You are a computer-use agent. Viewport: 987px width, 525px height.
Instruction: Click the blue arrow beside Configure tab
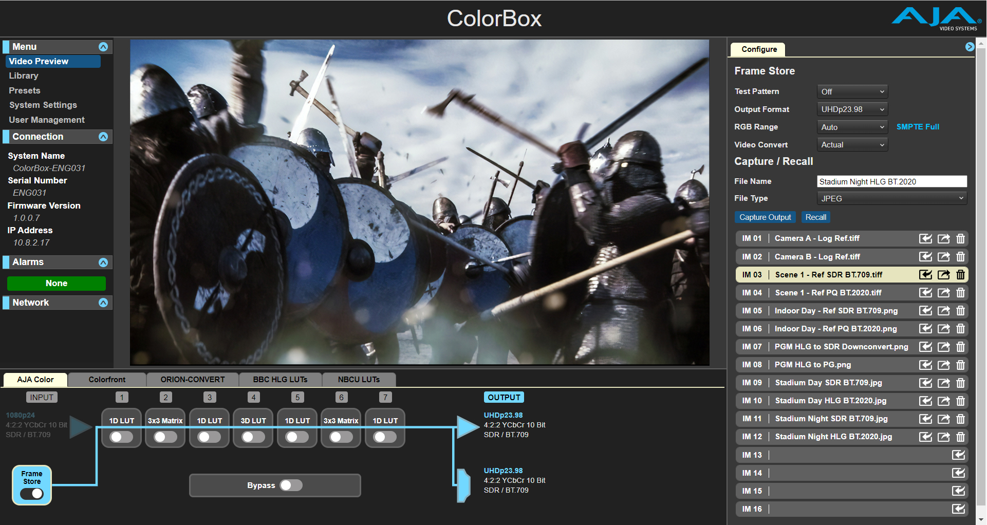coord(970,47)
